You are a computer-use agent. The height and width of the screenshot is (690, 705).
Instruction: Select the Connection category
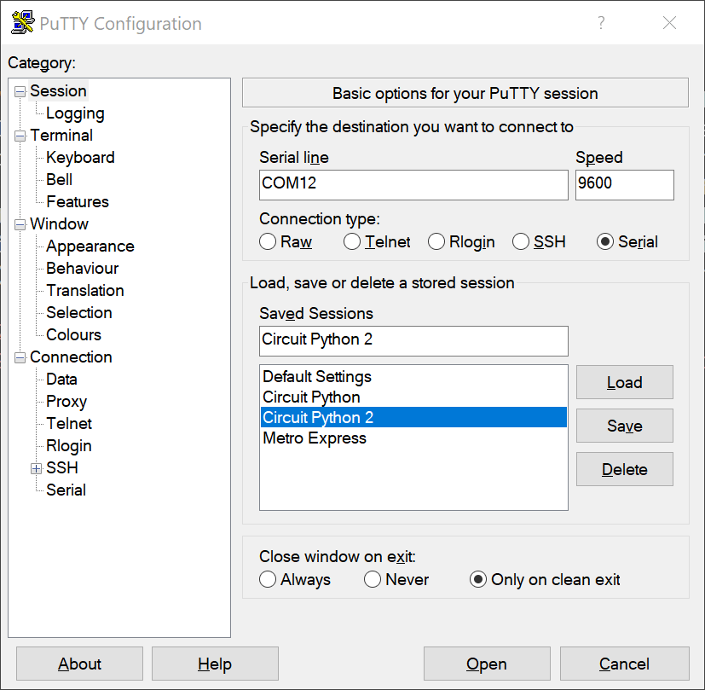point(71,357)
